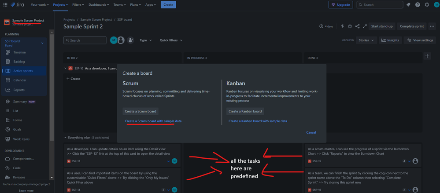Click the M assignee avatar filter
The image size is (440, 193).
point(114,40)
